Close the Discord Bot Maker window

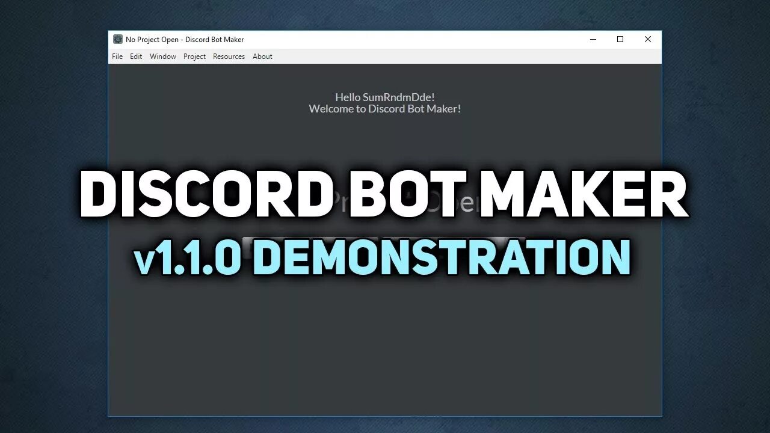(x=648, y=39)
